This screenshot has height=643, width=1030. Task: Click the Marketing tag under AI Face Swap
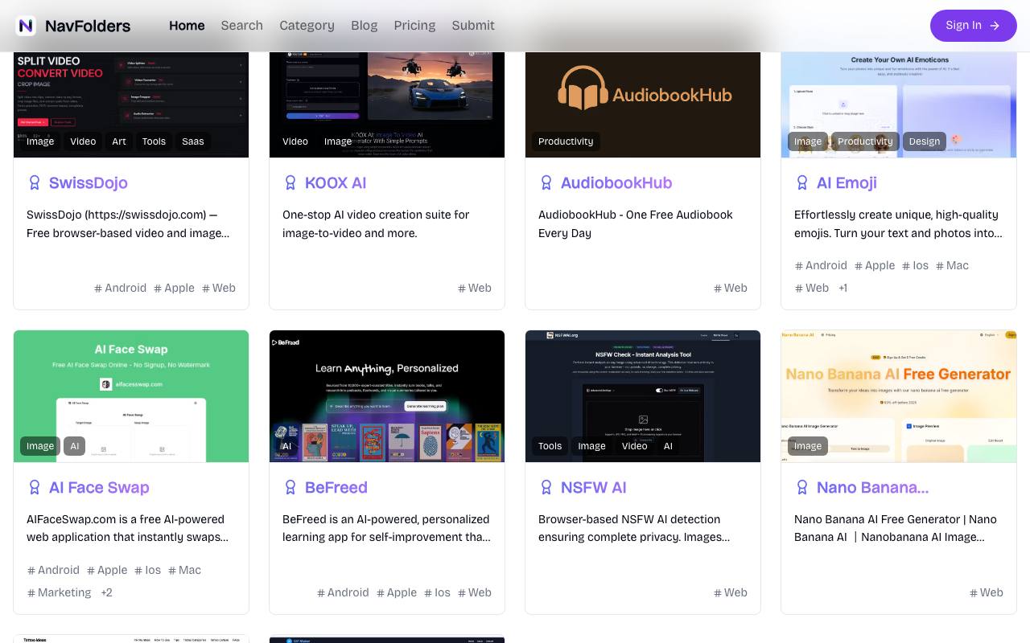[60, 592]
